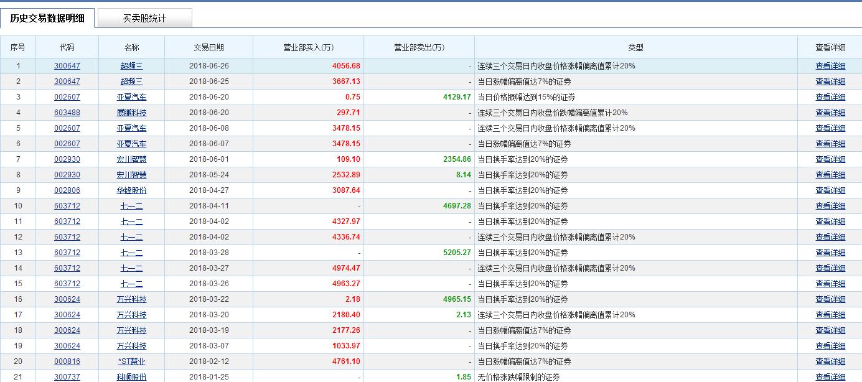The image size is (862, 382).
Task: Click the 科顺股份 stock name link
Action: point(131,376)
